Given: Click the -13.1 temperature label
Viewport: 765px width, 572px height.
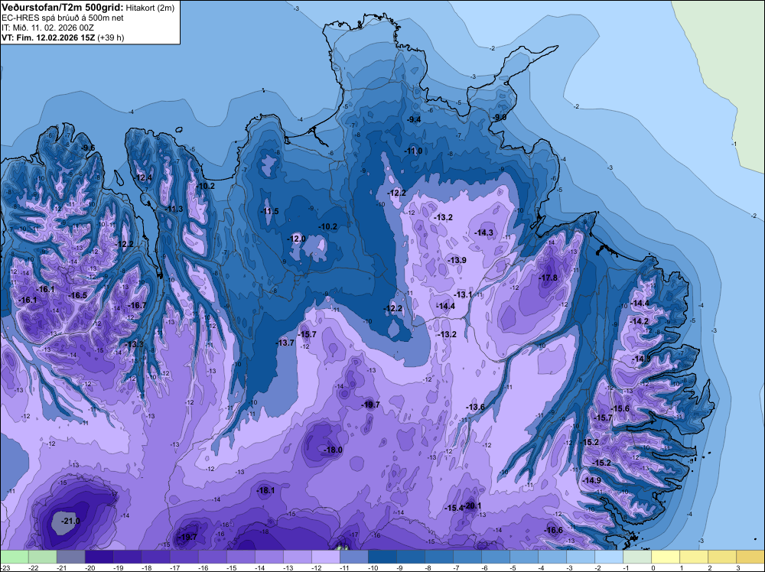Looking at the screenshot, I should pos(463,295).
